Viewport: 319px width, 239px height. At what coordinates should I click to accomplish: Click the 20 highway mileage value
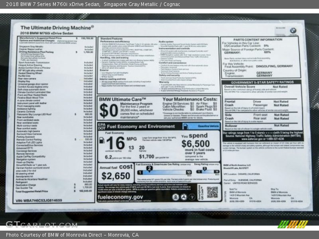(x=142, y=148)
